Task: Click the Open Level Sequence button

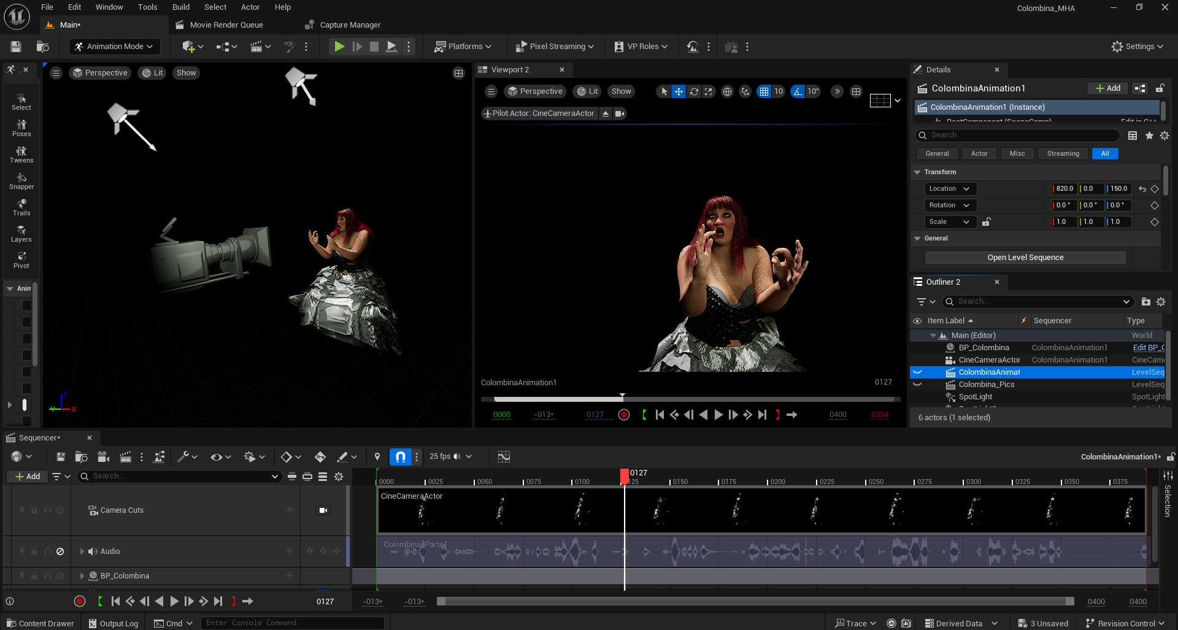Action: (x=1025, y=258)
